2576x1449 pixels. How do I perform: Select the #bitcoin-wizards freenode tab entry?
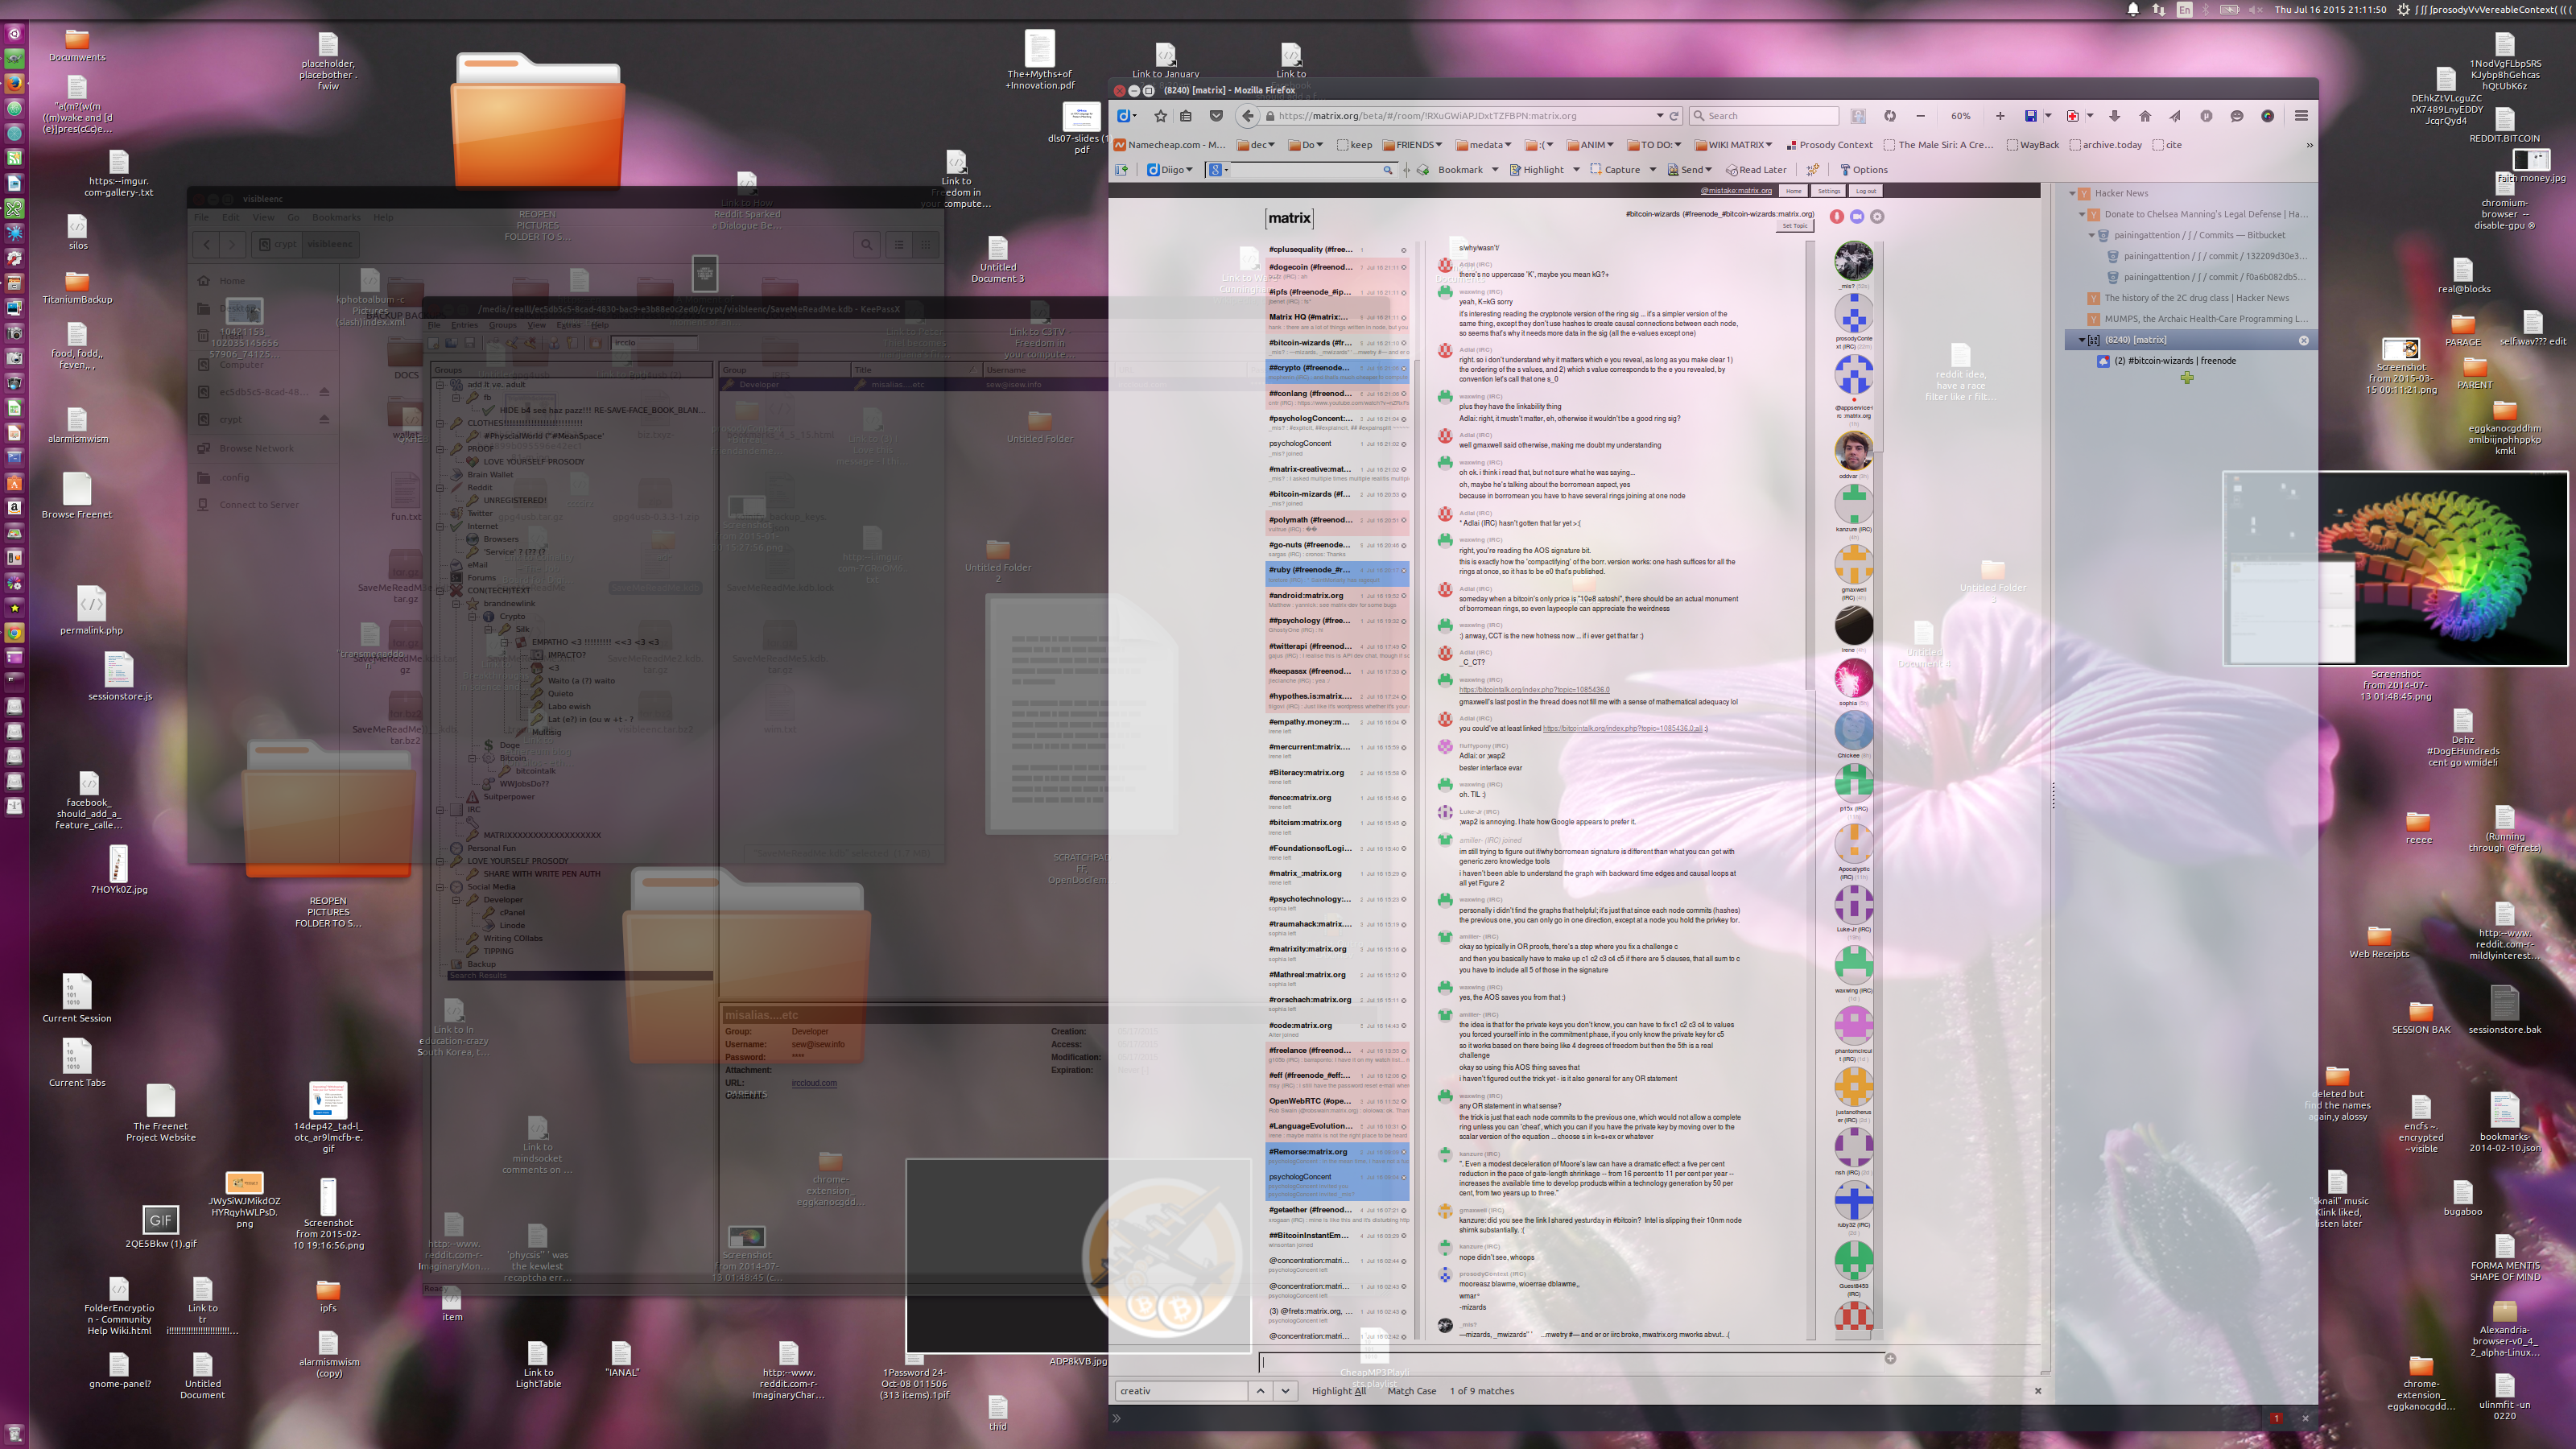pos(2174,361)
